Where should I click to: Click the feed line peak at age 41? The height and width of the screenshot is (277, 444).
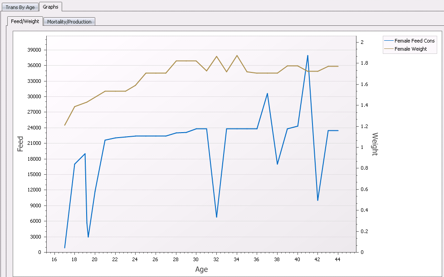tap(307, 56)
